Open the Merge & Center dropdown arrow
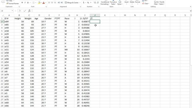 (x=80, y=3)
